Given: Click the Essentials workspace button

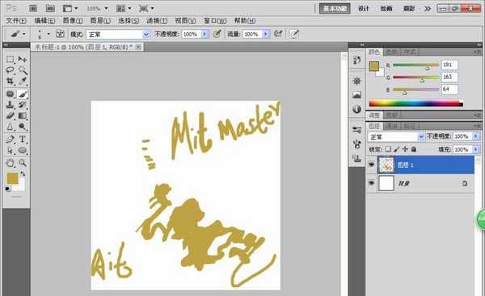Looking at the screenshot, I should (335, 9).
